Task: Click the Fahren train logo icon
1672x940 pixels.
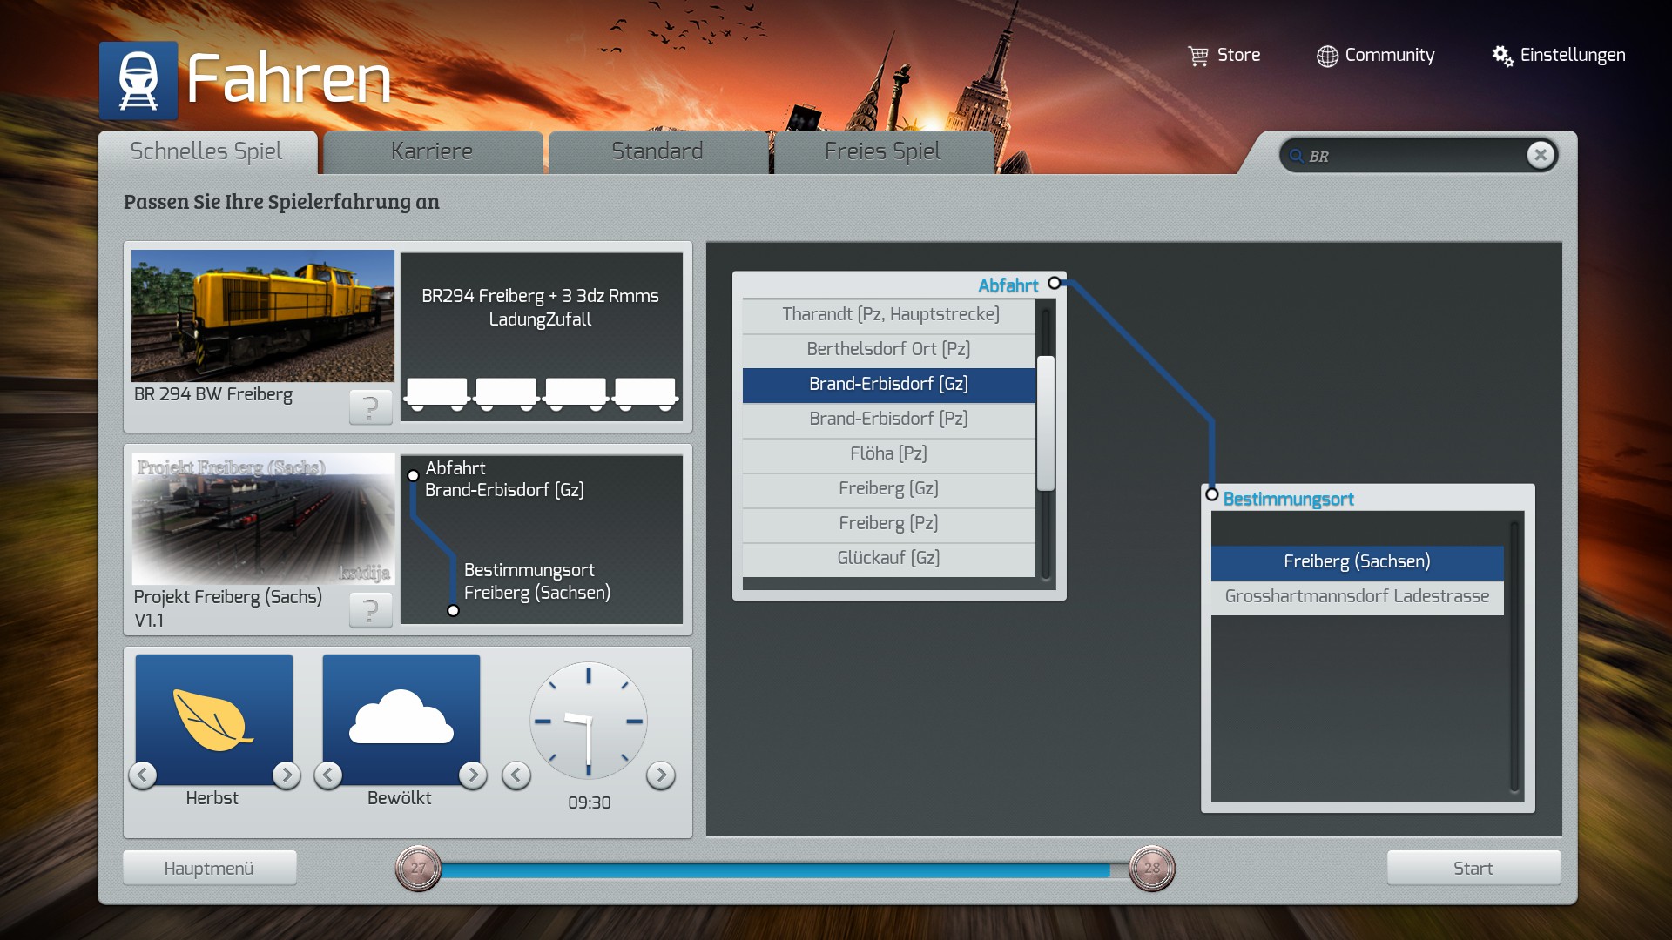Action: tap(138, 80)
